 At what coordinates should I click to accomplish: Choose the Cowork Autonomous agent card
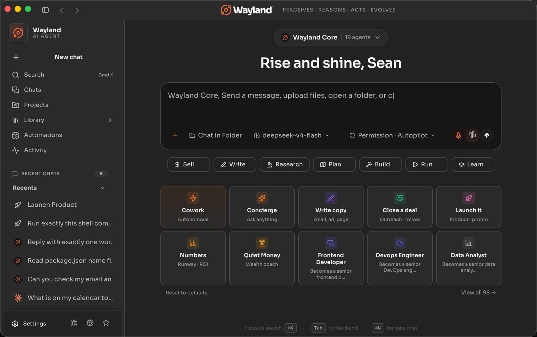(x=193, y=207)
